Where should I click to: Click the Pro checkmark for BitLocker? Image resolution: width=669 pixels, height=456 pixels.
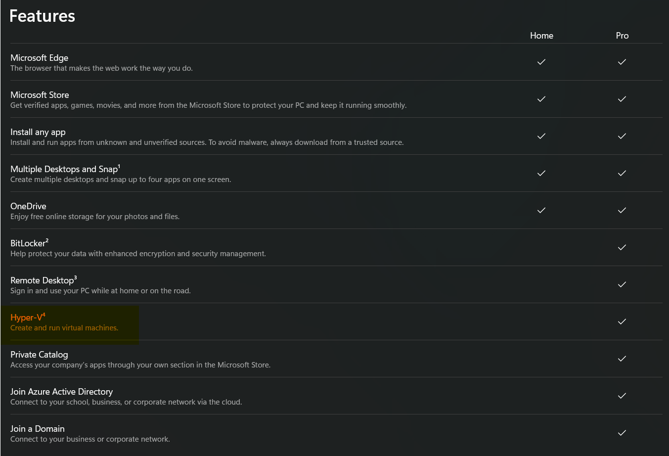click(x=622, y=247)
